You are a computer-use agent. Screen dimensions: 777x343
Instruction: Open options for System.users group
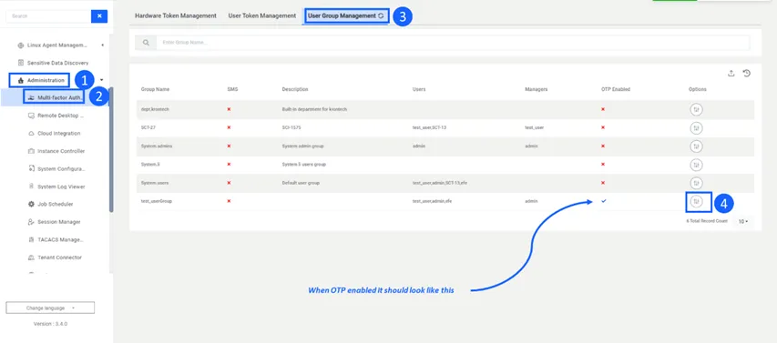(x=696, y=183)
